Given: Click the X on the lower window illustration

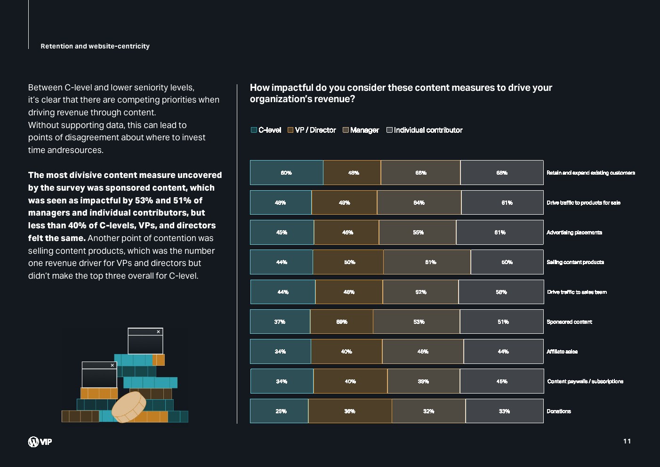Looking at the screenshot, I should [x=112, y=365].
